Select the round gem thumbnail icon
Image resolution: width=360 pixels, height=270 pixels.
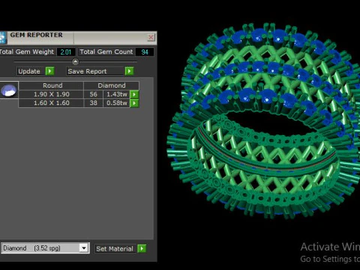[9, 90]
